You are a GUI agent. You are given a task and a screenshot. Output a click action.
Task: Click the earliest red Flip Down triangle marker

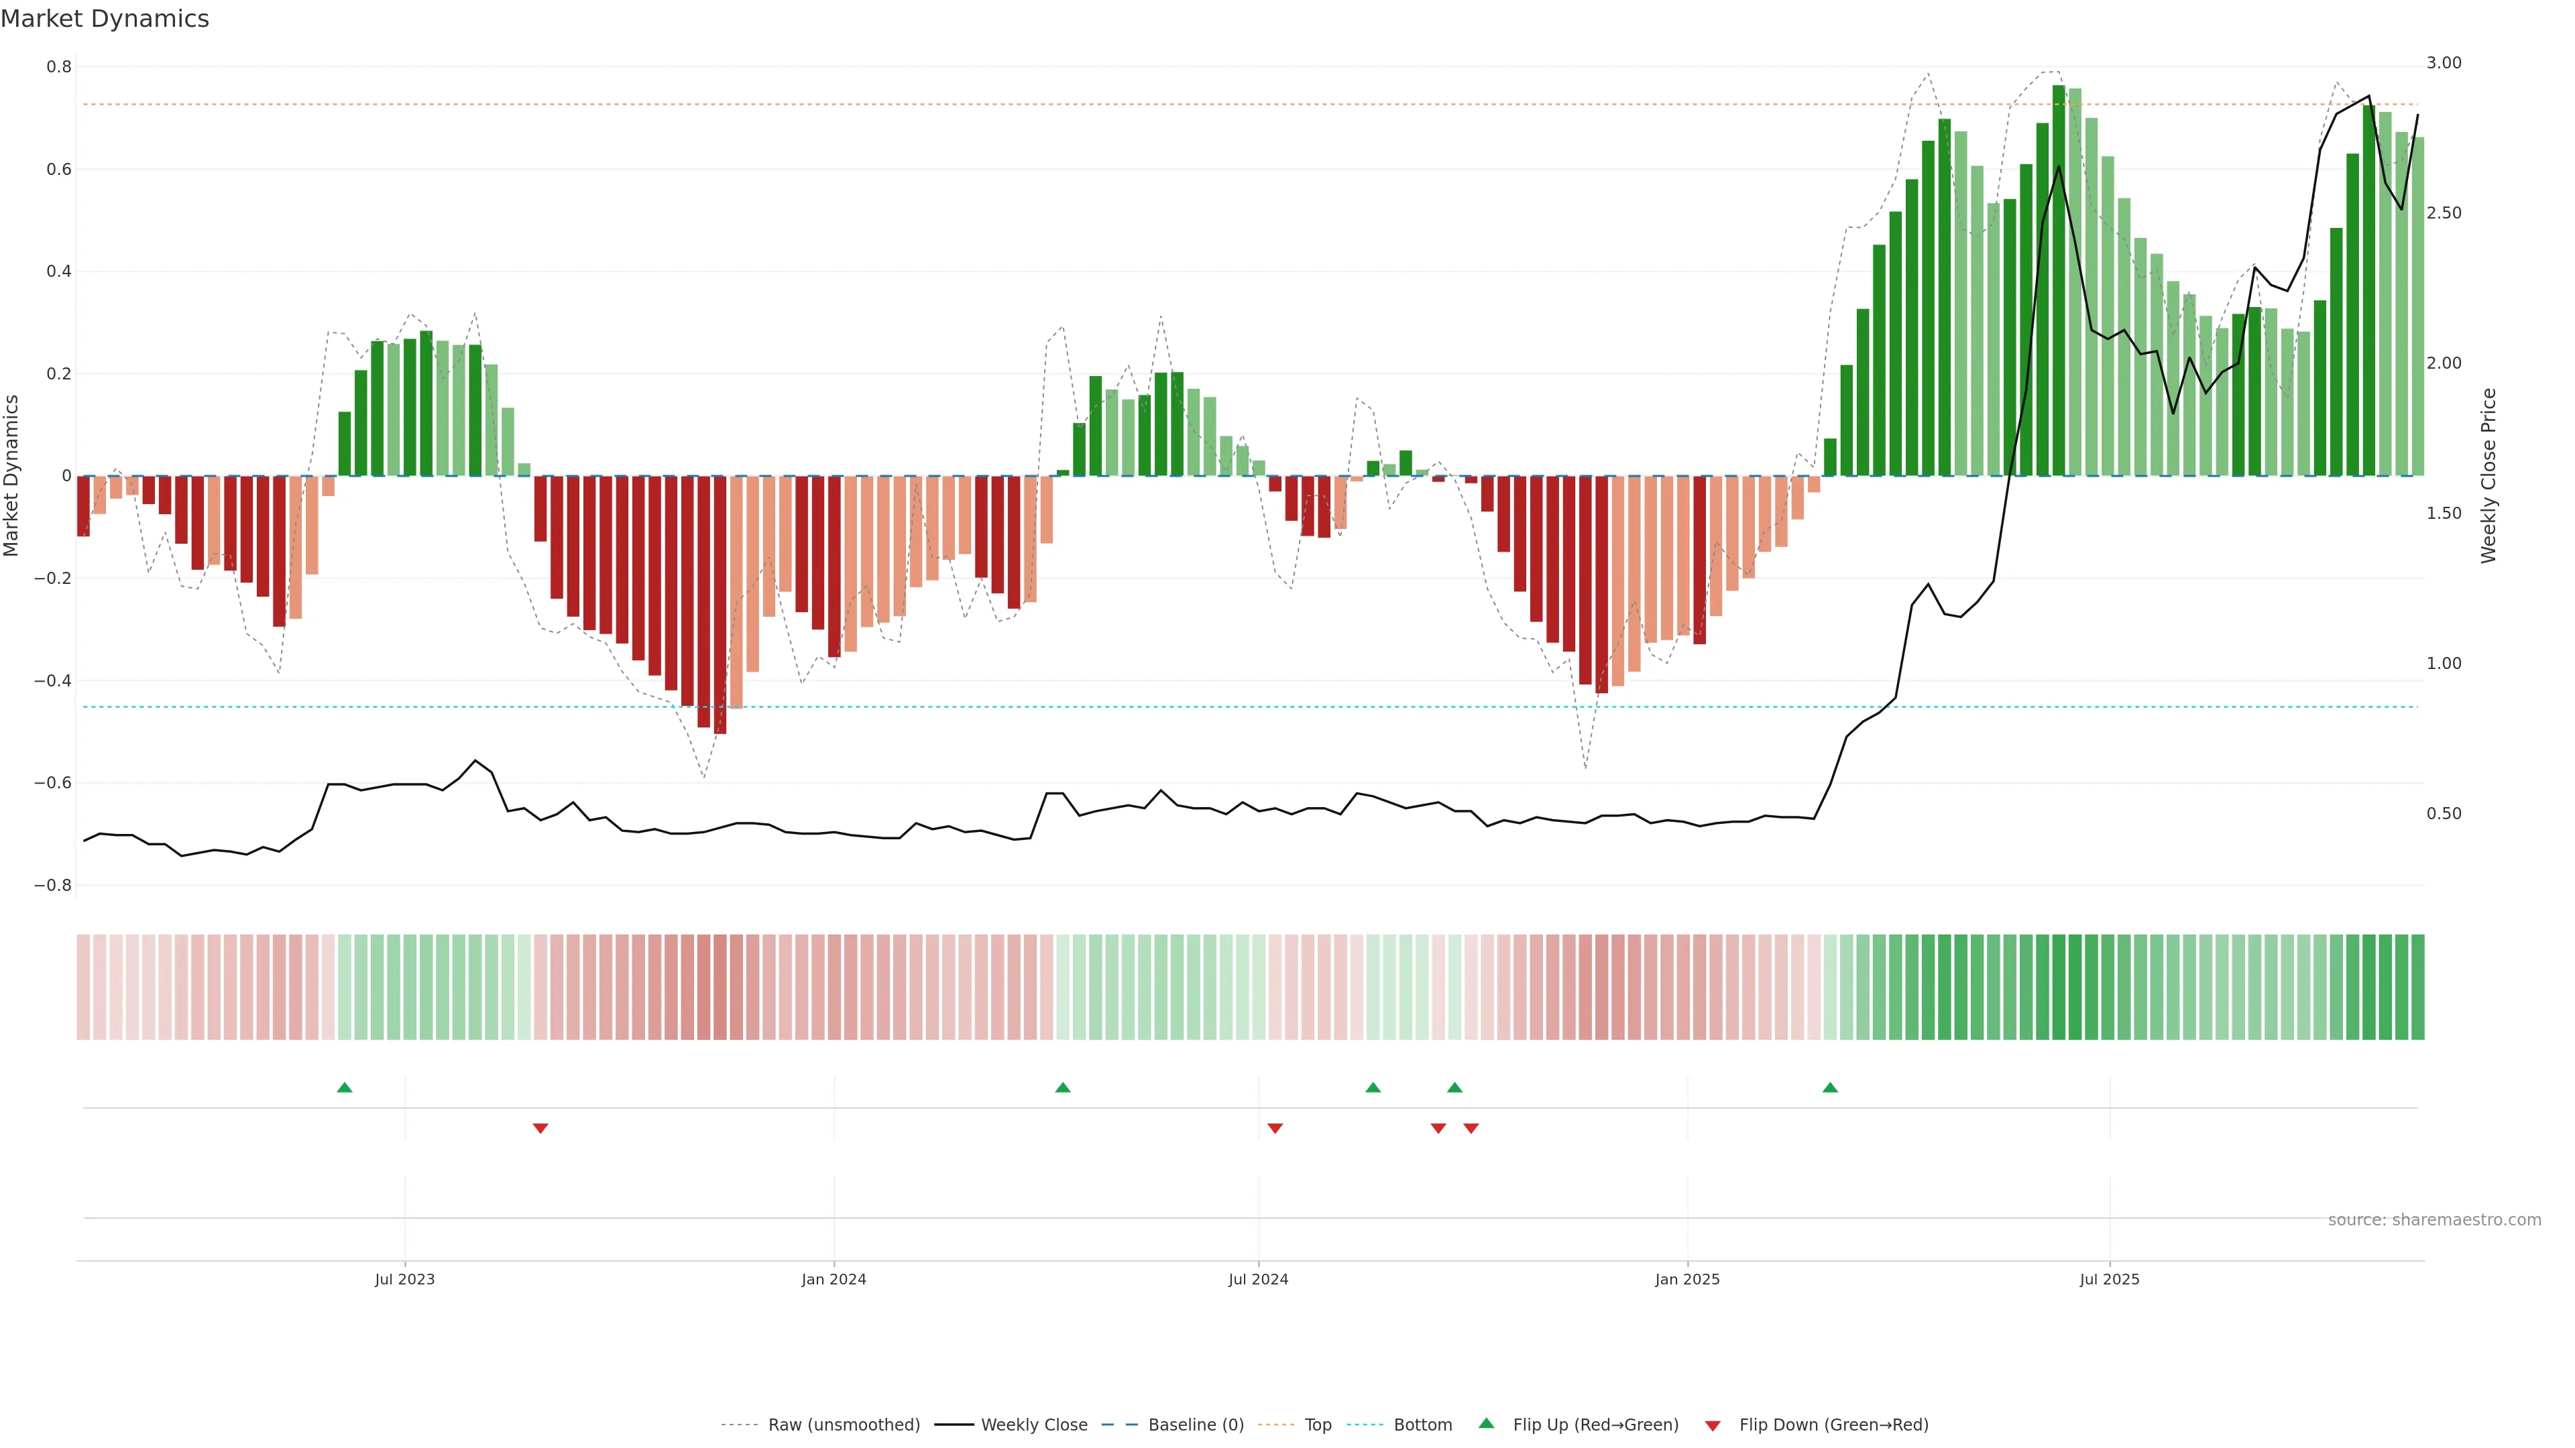pyautogui.click(x=540, y=1128)
